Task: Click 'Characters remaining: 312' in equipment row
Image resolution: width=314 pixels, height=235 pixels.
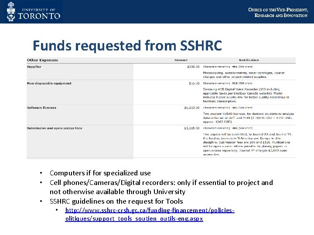Action: [x=228, y=83]
